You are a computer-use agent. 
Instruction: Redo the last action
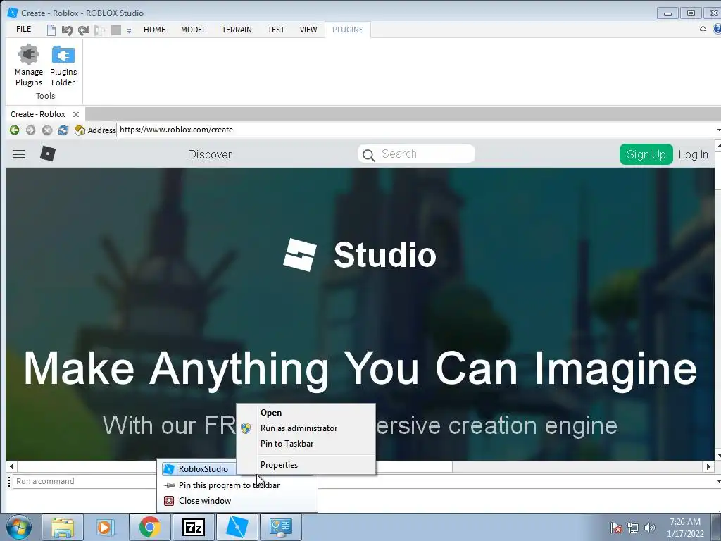83,30
